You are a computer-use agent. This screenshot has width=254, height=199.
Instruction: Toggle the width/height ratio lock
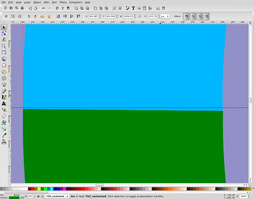click(139, 16)
